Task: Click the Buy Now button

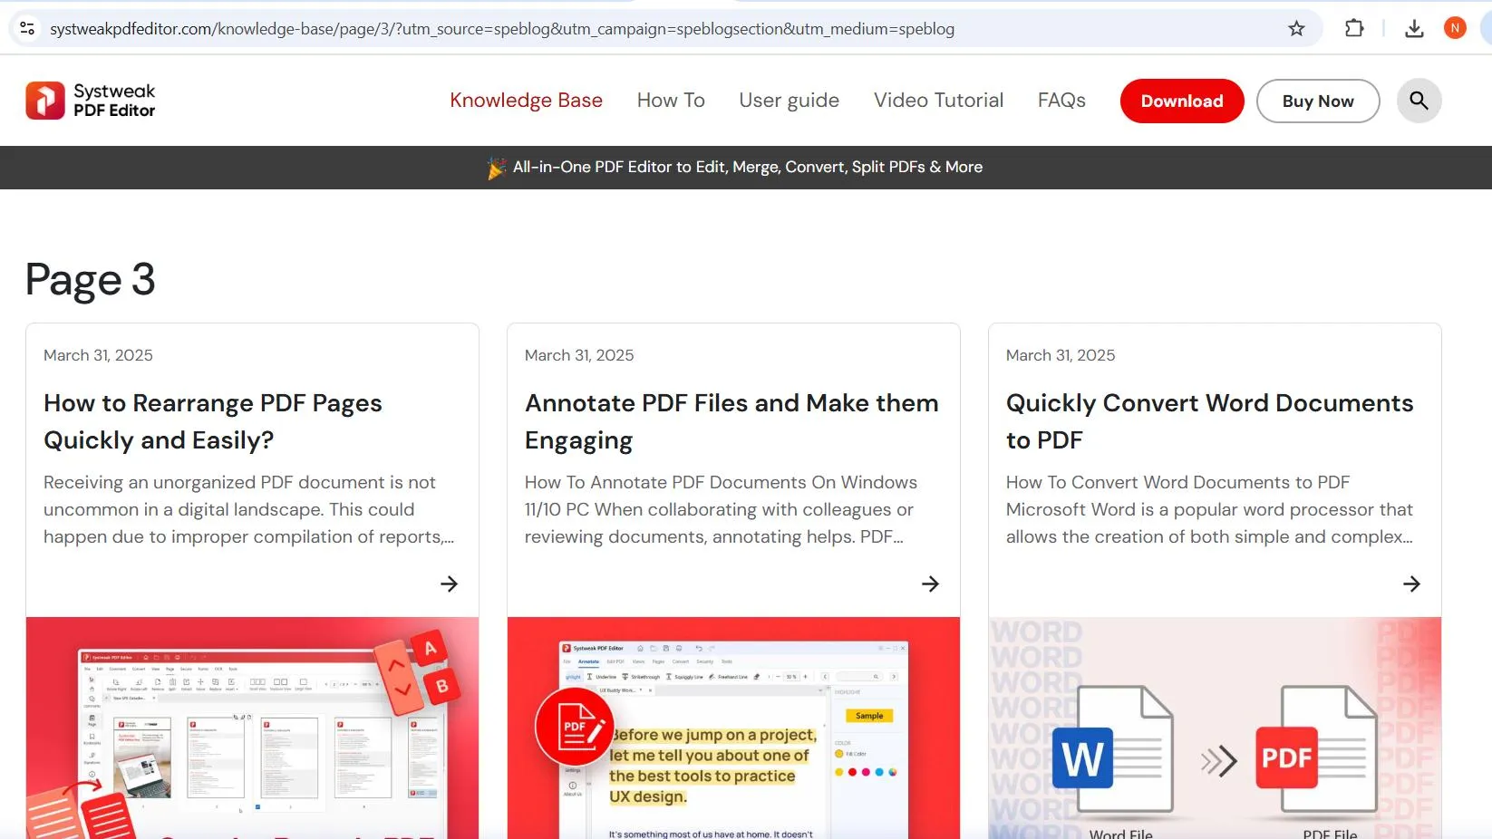Action: point(1317,101)
